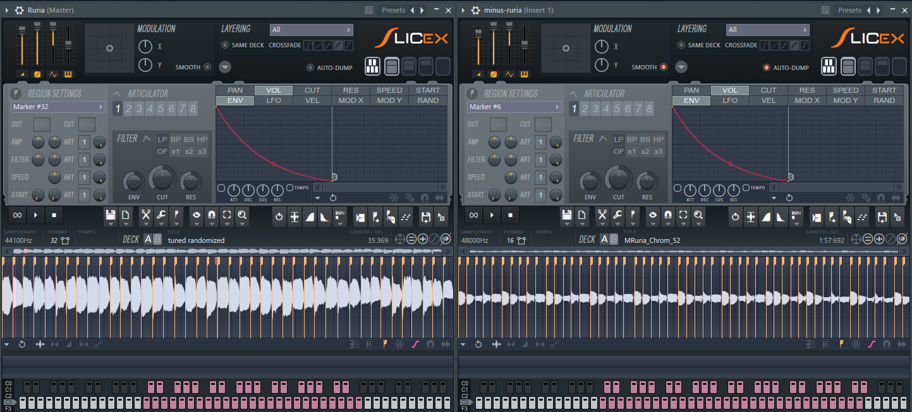Open the Marker #32 region selector
The image size is (912, 412).
click(x=58, y=107)
